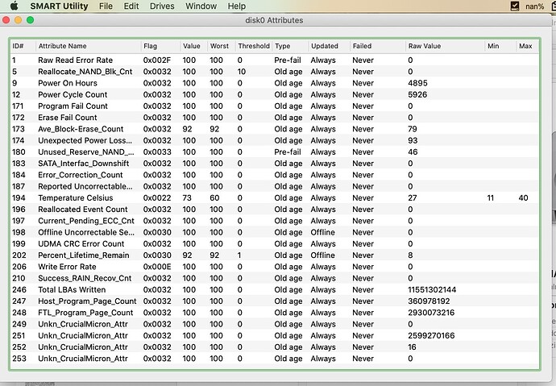This screenshot has height=386, width=556.
Task: Sort by the Threshold column header
Action: [254, 46]
